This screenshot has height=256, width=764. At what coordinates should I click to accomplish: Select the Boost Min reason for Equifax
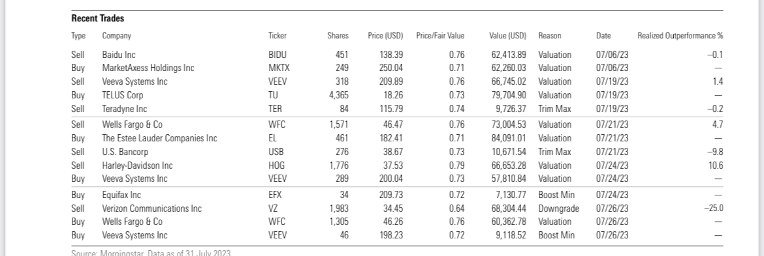pyautogui.click(x=556, y=195)
